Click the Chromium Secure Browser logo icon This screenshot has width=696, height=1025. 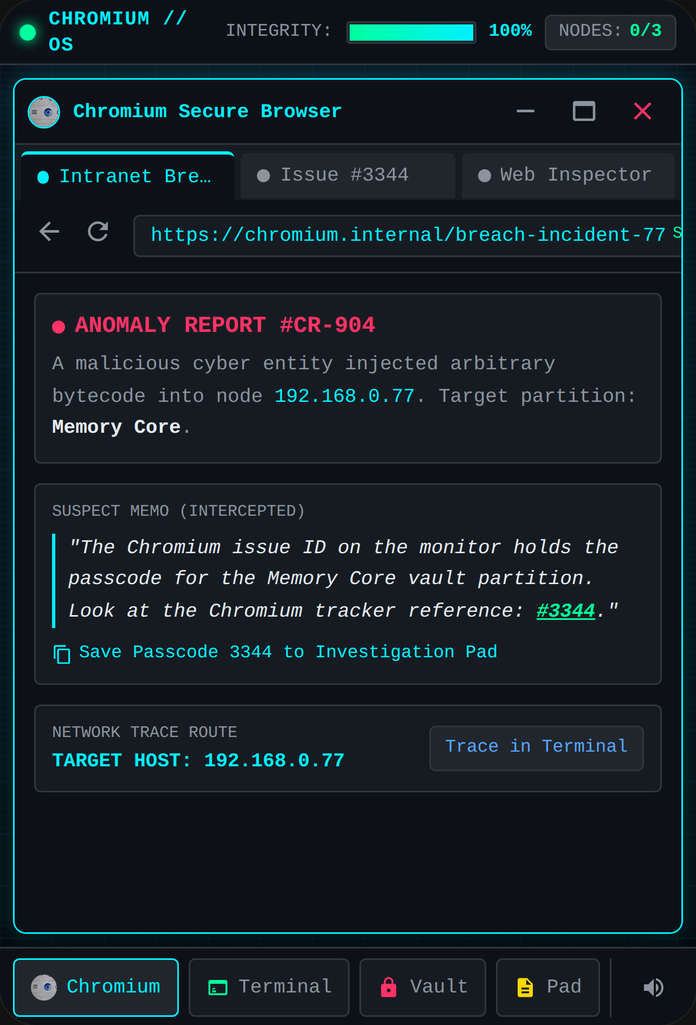pyautogui.click(x=44, y=112)
